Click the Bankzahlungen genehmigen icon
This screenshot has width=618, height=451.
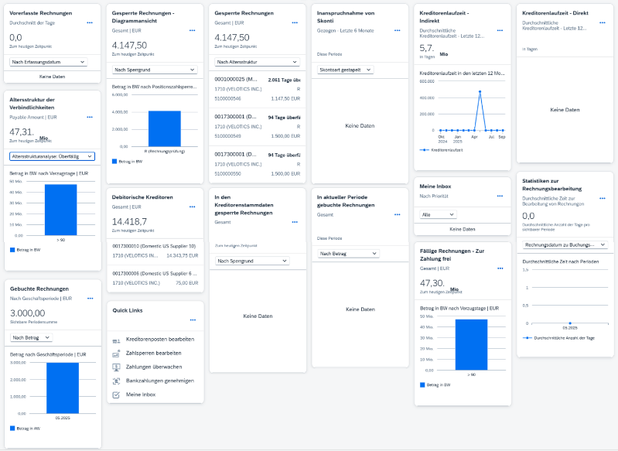tap(117, 381)
